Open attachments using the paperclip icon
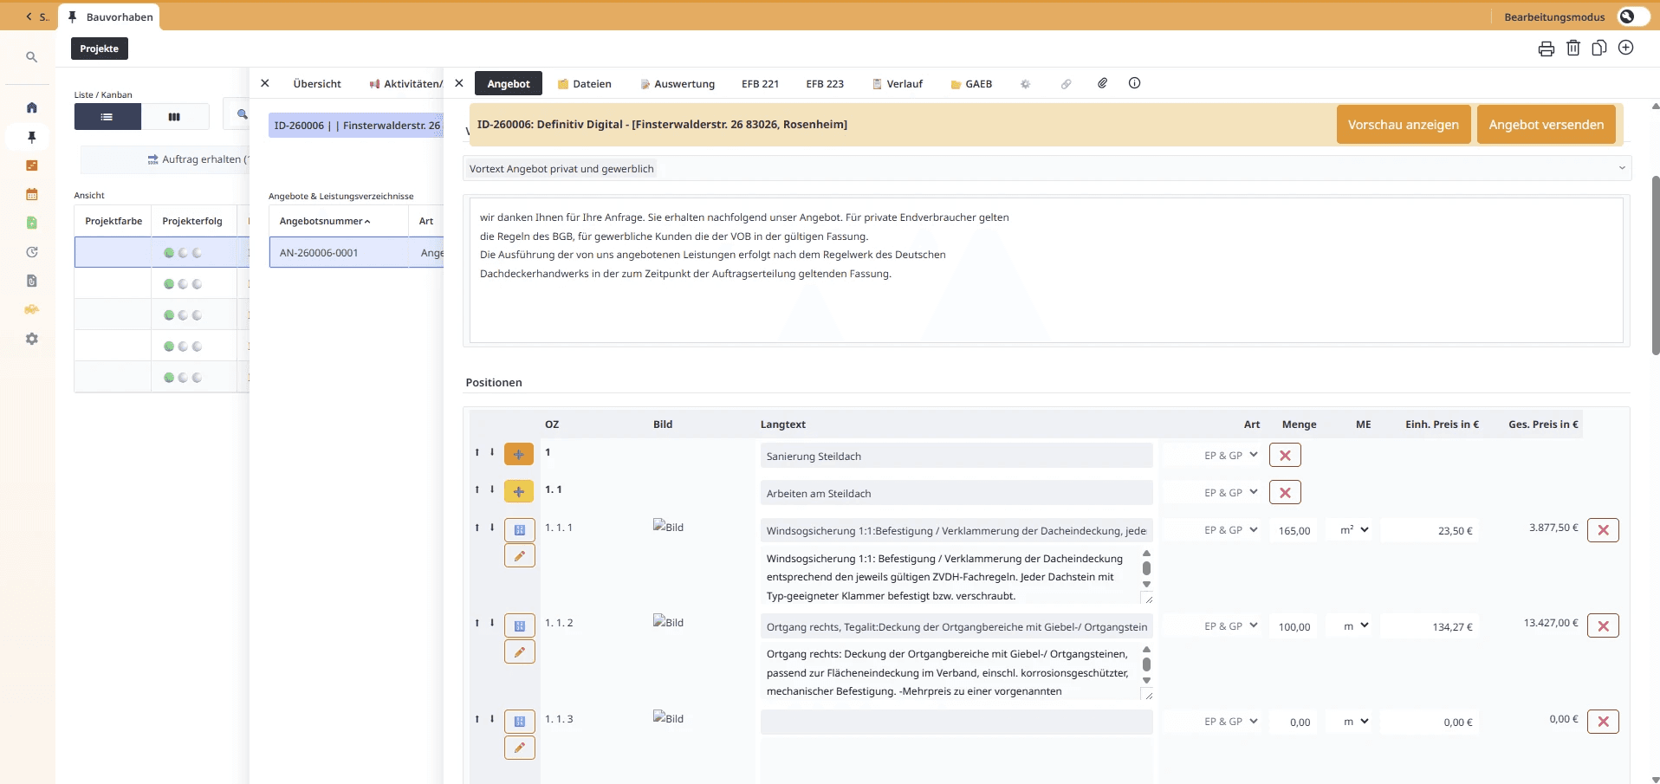The height and width of the screenshot is (784, 1660). [x=1101, y=83]
